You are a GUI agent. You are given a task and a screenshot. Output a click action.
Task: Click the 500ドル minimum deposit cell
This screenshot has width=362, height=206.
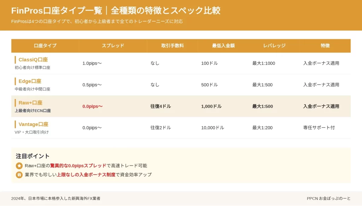[x=209, y=85]
